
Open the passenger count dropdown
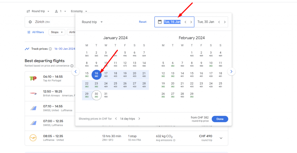[x=61, y=11]
